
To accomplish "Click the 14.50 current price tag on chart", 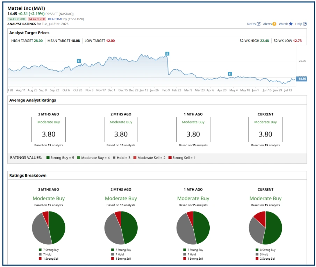I will pos(301,79).
